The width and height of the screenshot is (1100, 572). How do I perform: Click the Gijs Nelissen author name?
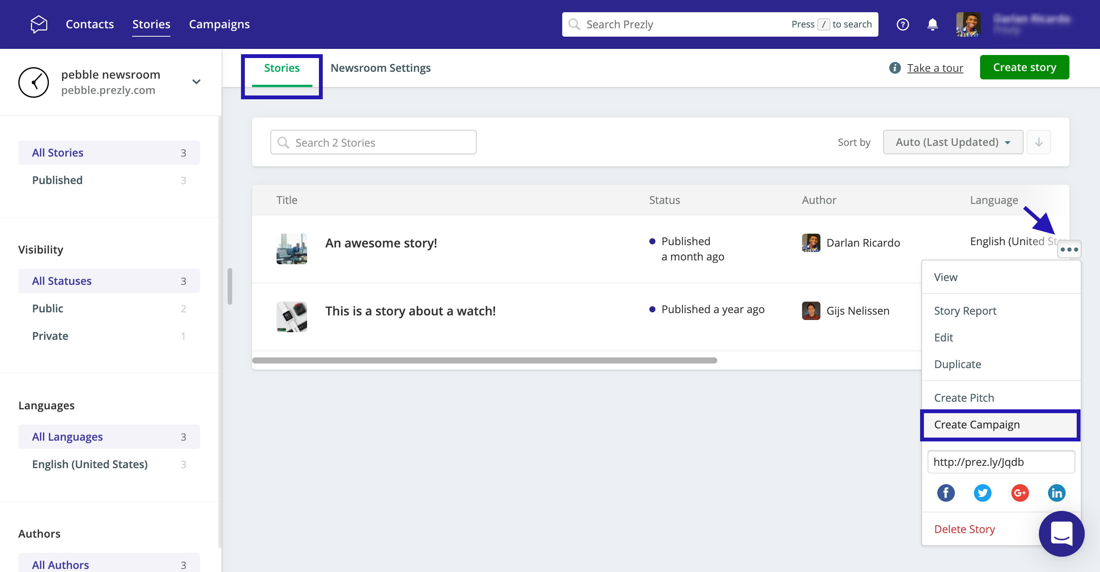(x=858, y=311)
